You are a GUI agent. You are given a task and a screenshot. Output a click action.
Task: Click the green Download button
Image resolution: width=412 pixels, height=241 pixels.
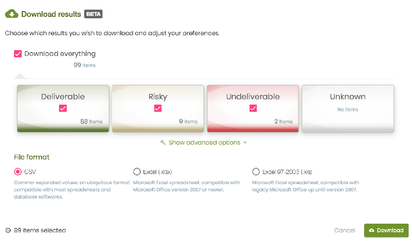click(x=386, y=230)
